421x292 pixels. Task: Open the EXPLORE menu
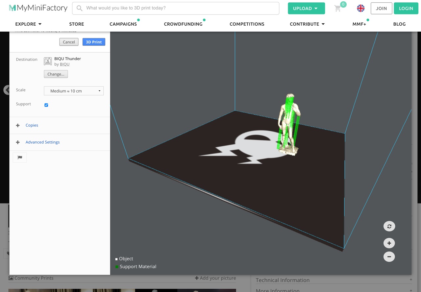point(28,24)
